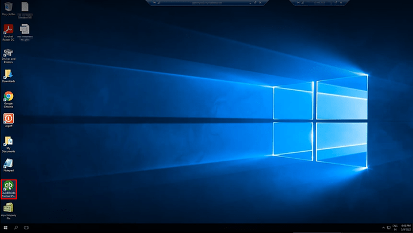Open the Downloads folder shortcut
Viewport: 413px width, 233px height.
[8, 76]
